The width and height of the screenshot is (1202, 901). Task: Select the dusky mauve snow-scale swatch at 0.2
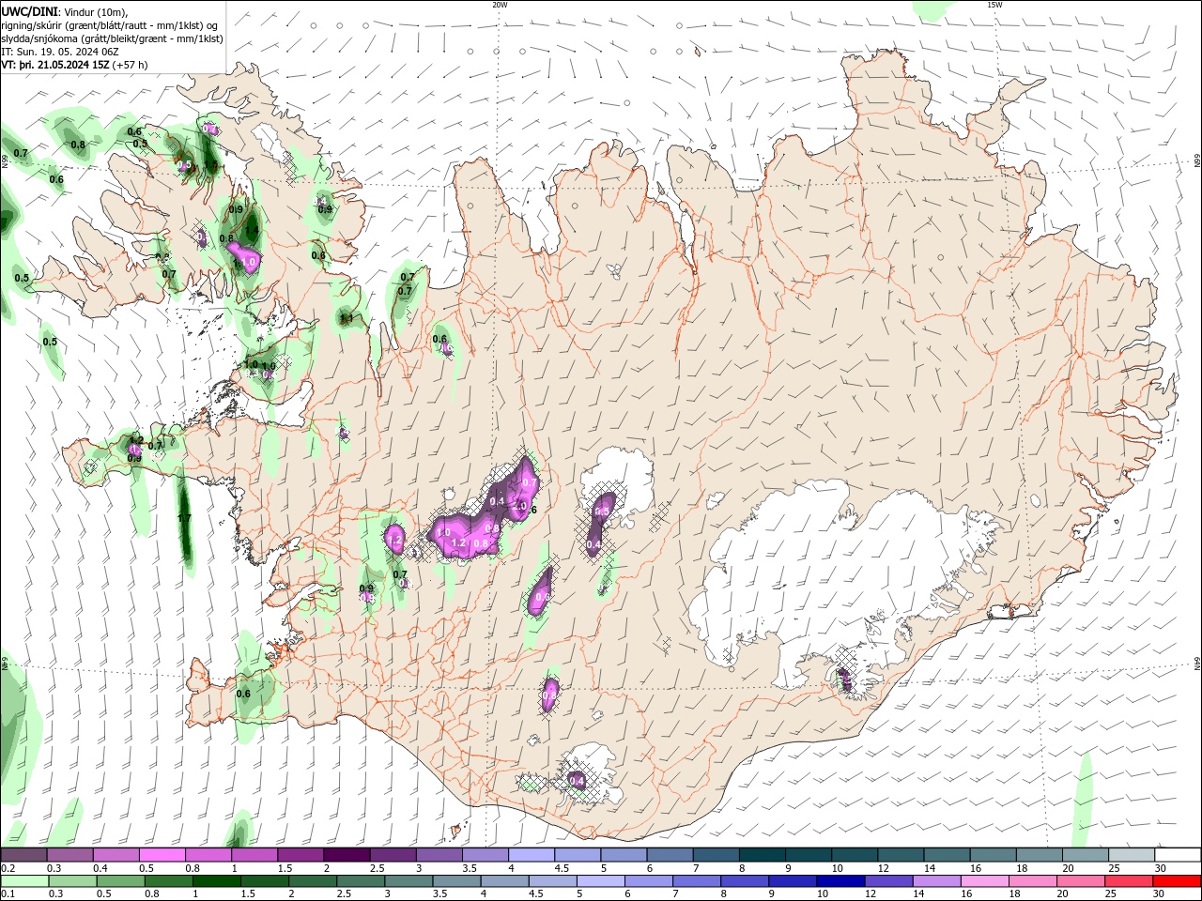tap(23, 855)
